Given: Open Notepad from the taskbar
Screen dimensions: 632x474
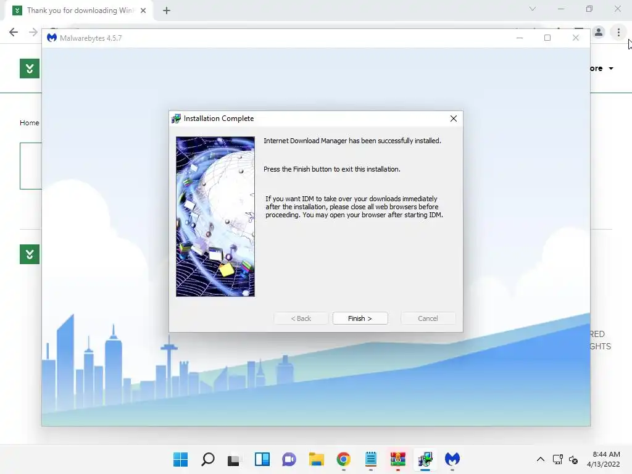Looking at the screenshot, I should click(371, 459).
